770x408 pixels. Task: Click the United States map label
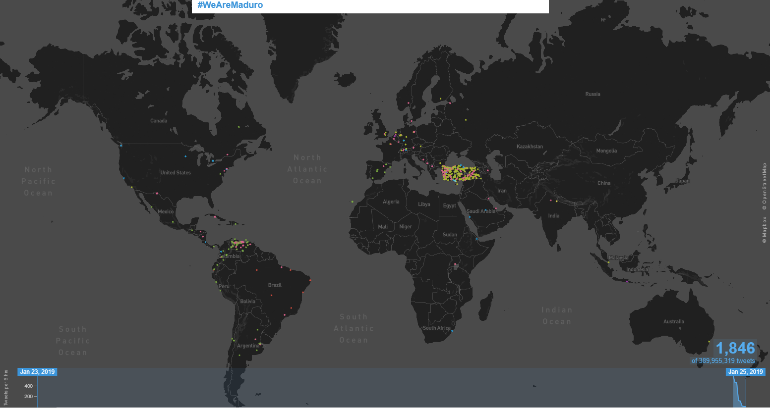tap(176, 173)
